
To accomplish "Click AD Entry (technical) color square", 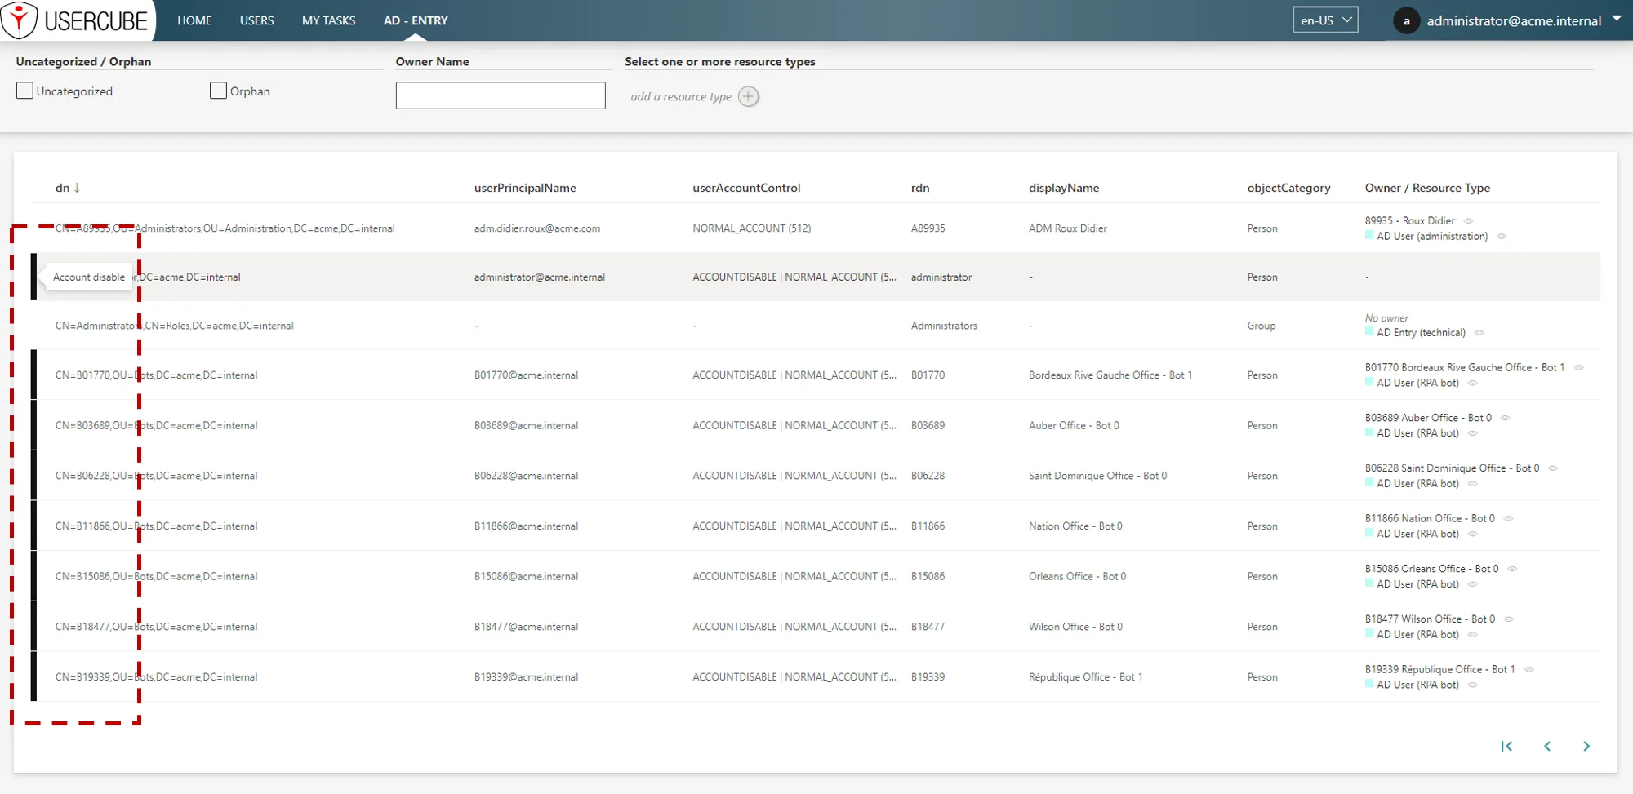I will (x=1369, y=332).
